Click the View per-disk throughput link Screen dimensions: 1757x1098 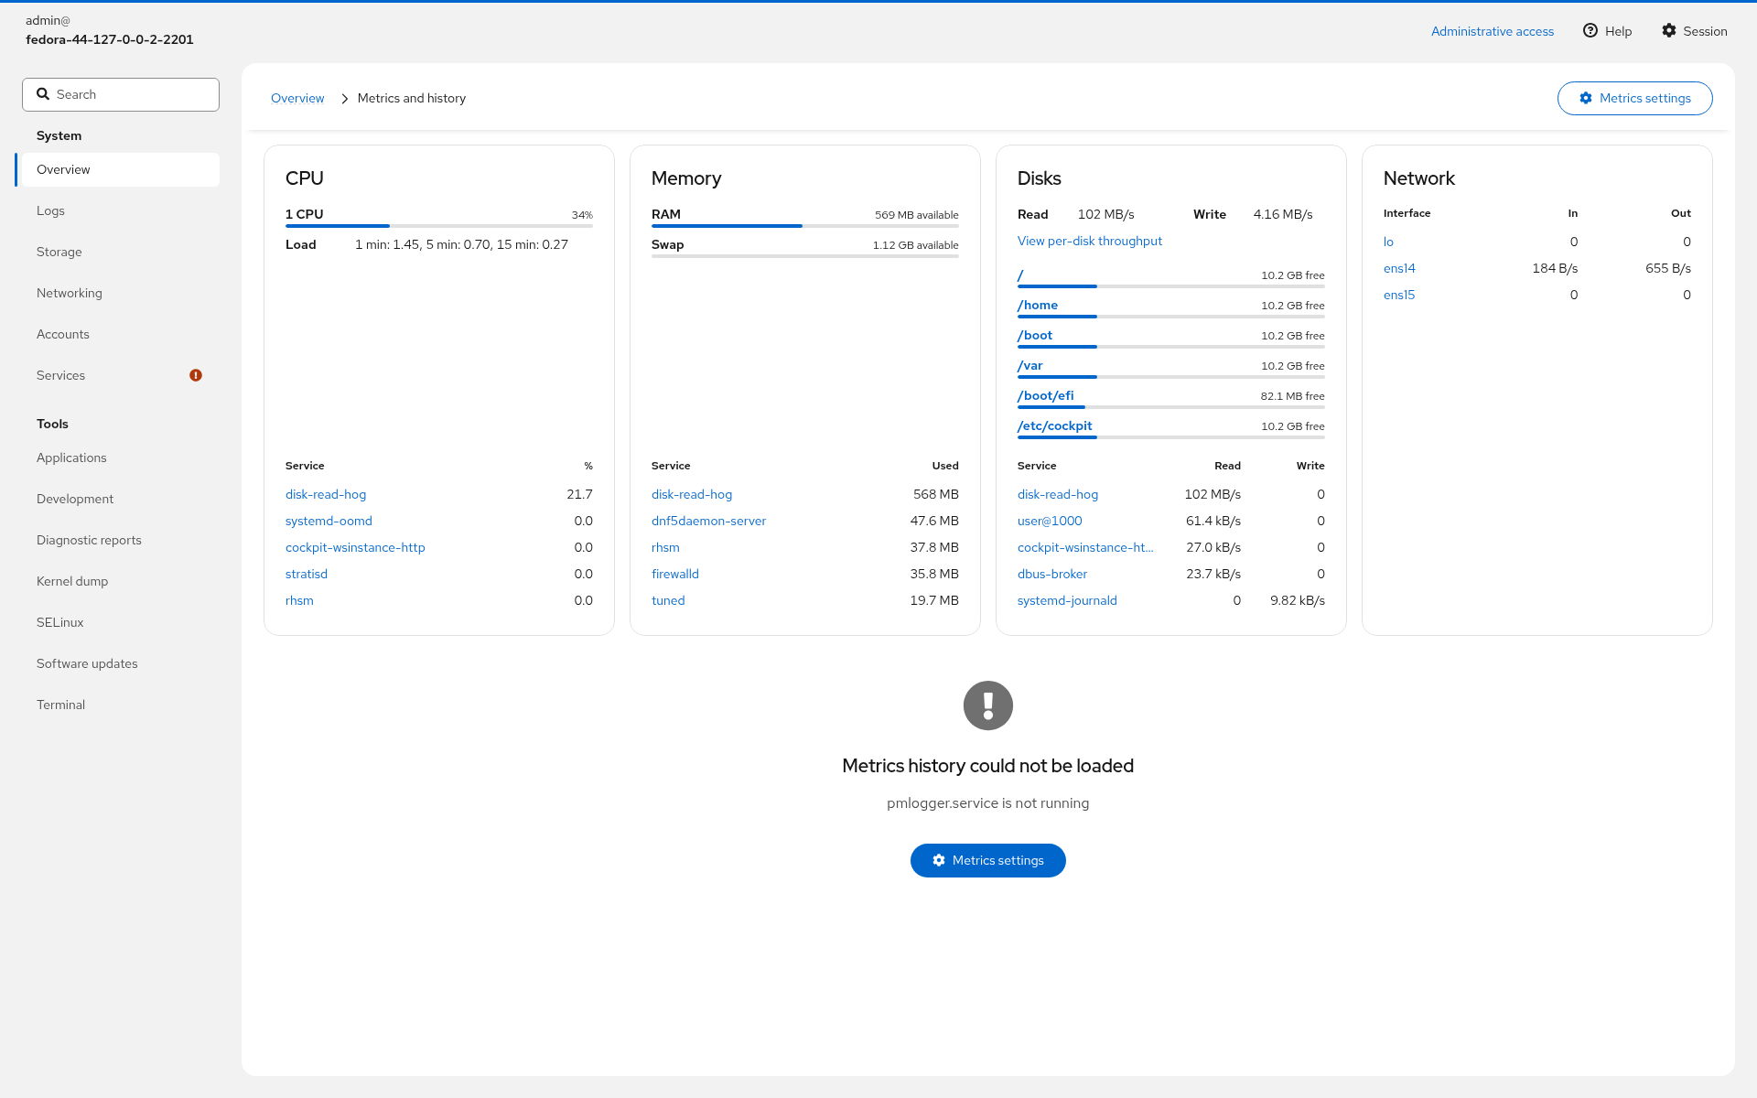(1089, 241)
